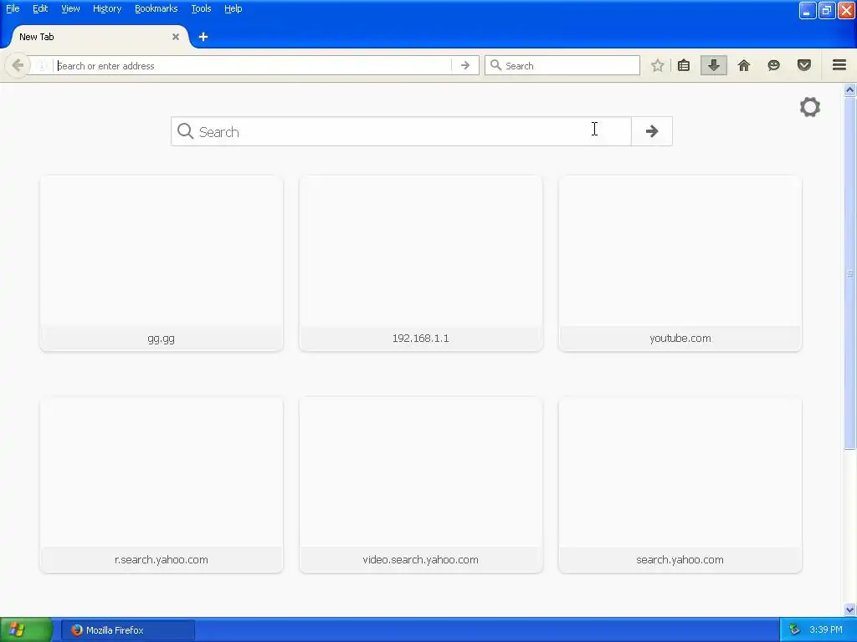Viewport: 857px width, 642px height.
Task: Click the 3:39 PM clock
Action: click(x=826, y=630)
